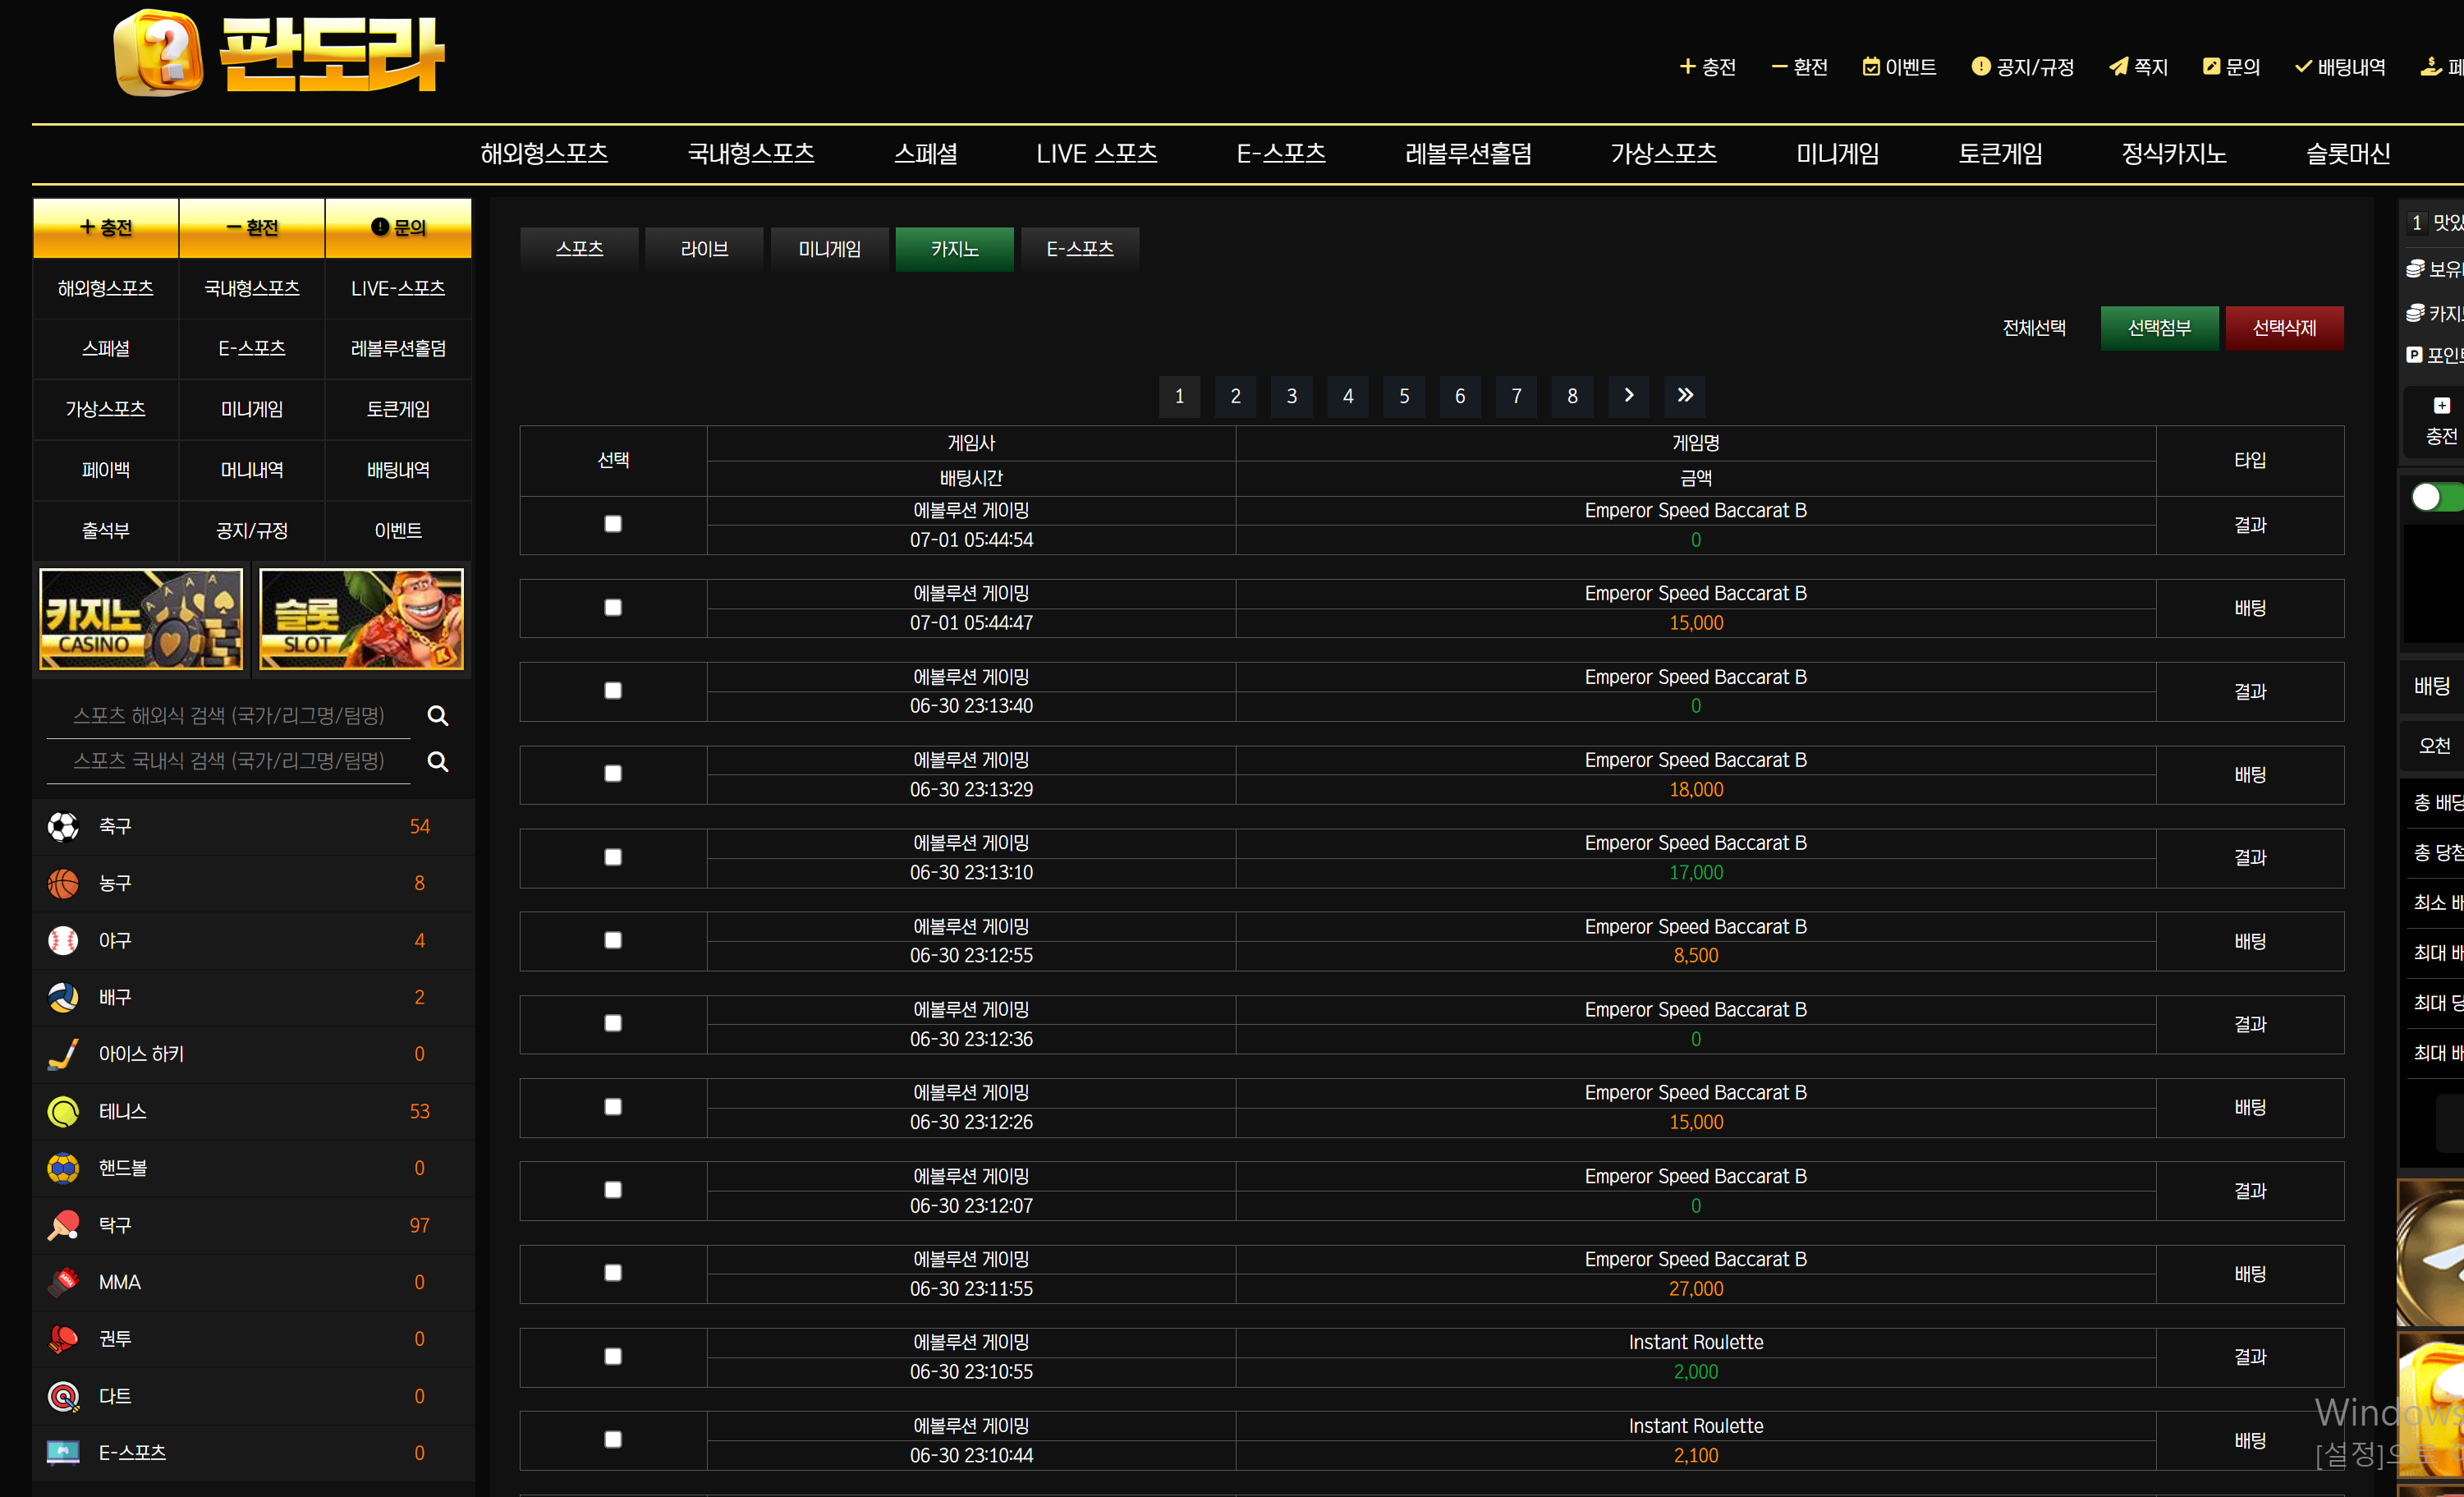Click the tennis ball icon for 테니스
The height and width of the screenshot is (1497, 2464).
pos(63,1111)
